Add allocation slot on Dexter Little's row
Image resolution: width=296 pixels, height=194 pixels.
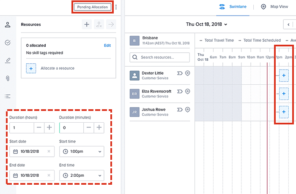coord(284,75)
